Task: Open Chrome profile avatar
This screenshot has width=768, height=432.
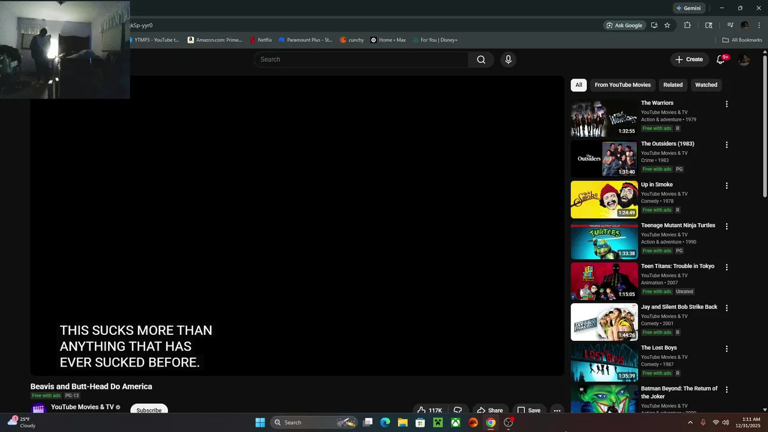Action: [745, 25]
